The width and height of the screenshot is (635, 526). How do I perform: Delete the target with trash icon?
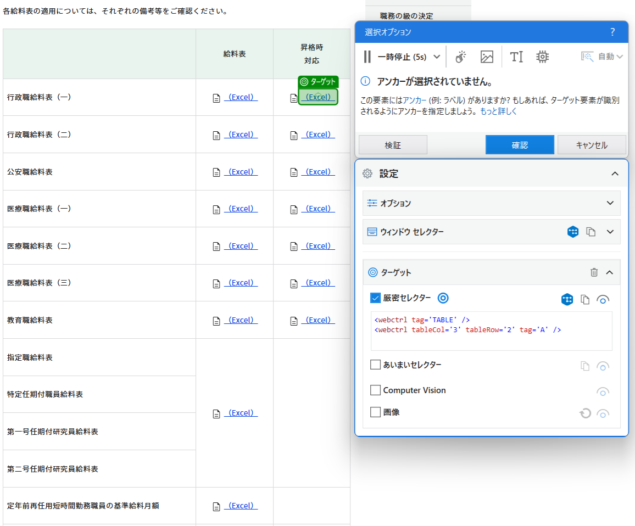pos(594,272)
